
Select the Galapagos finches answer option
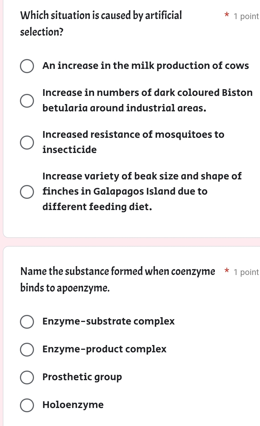27,191
